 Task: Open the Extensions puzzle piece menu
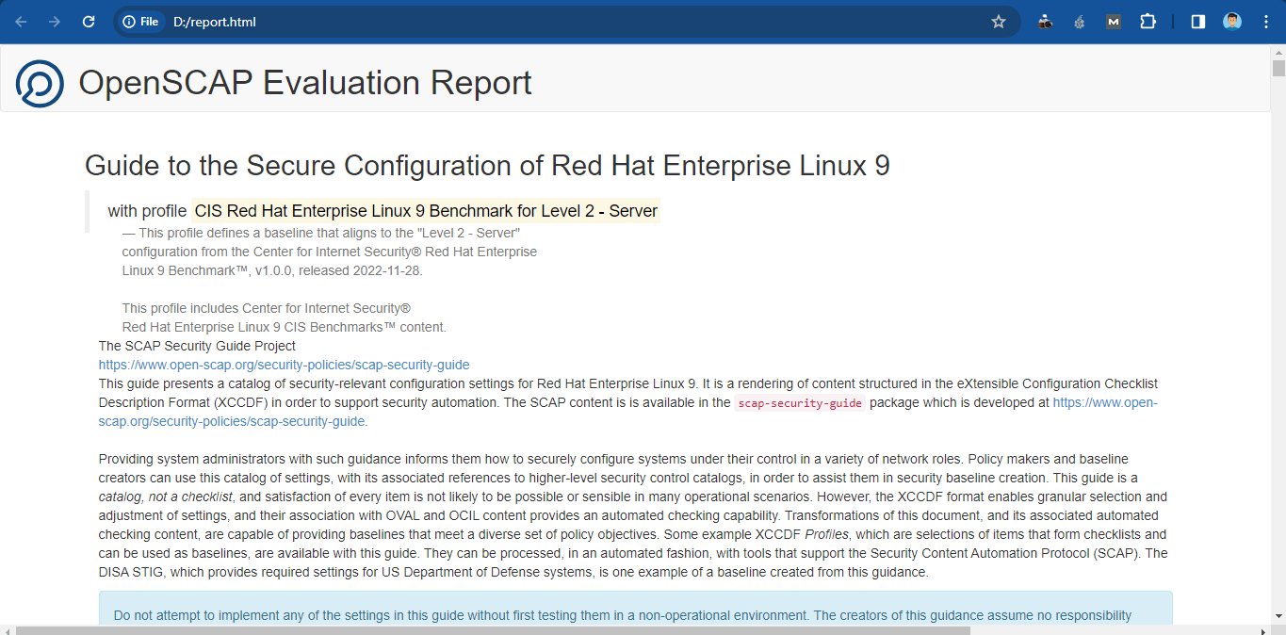1148,22
